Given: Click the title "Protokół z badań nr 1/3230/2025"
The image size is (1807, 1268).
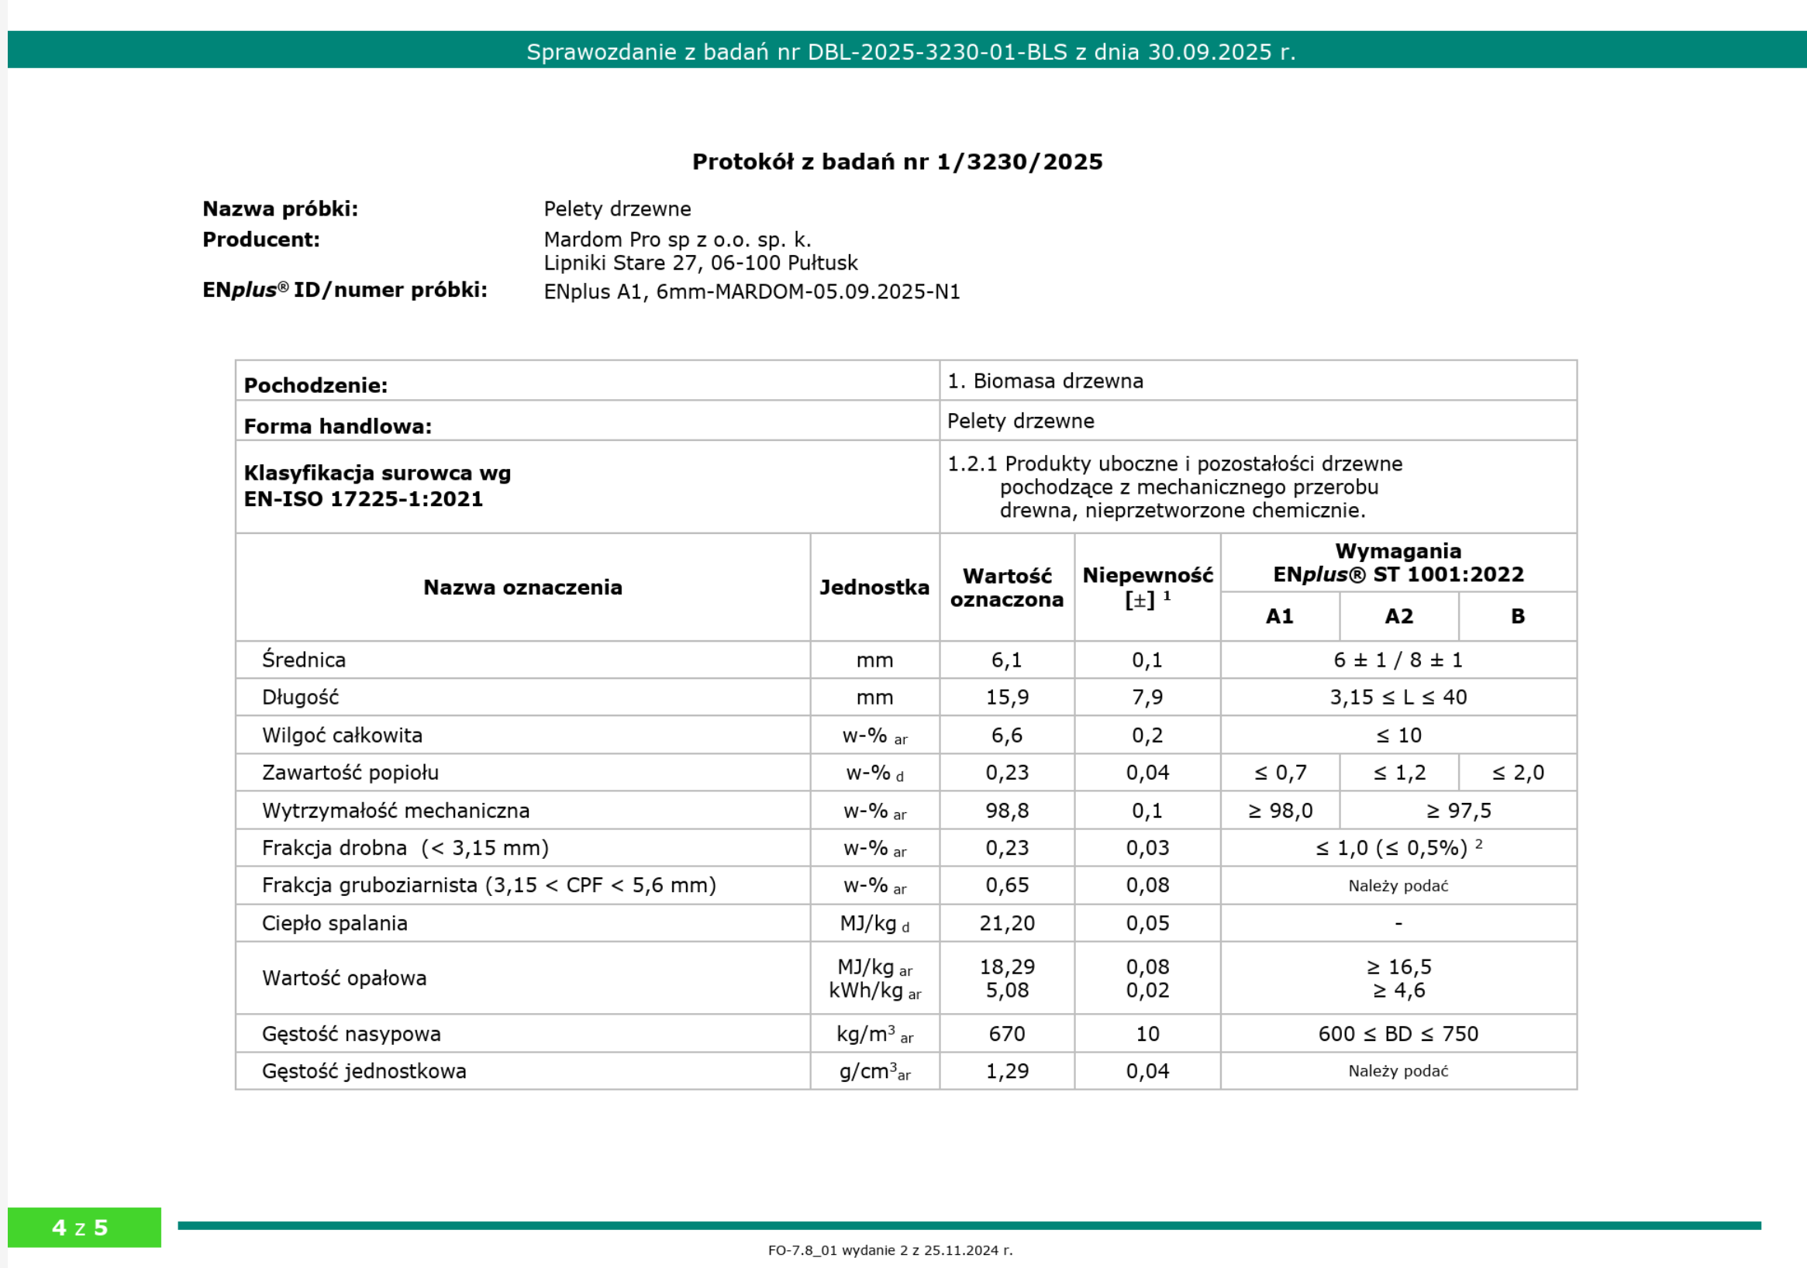Looking at the screenshot, I should pyautogui.click(x=897, y=161).
